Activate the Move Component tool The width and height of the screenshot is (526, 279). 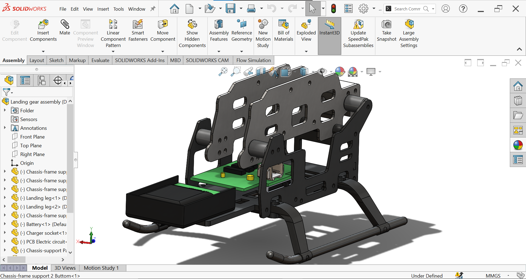point(163,30)
